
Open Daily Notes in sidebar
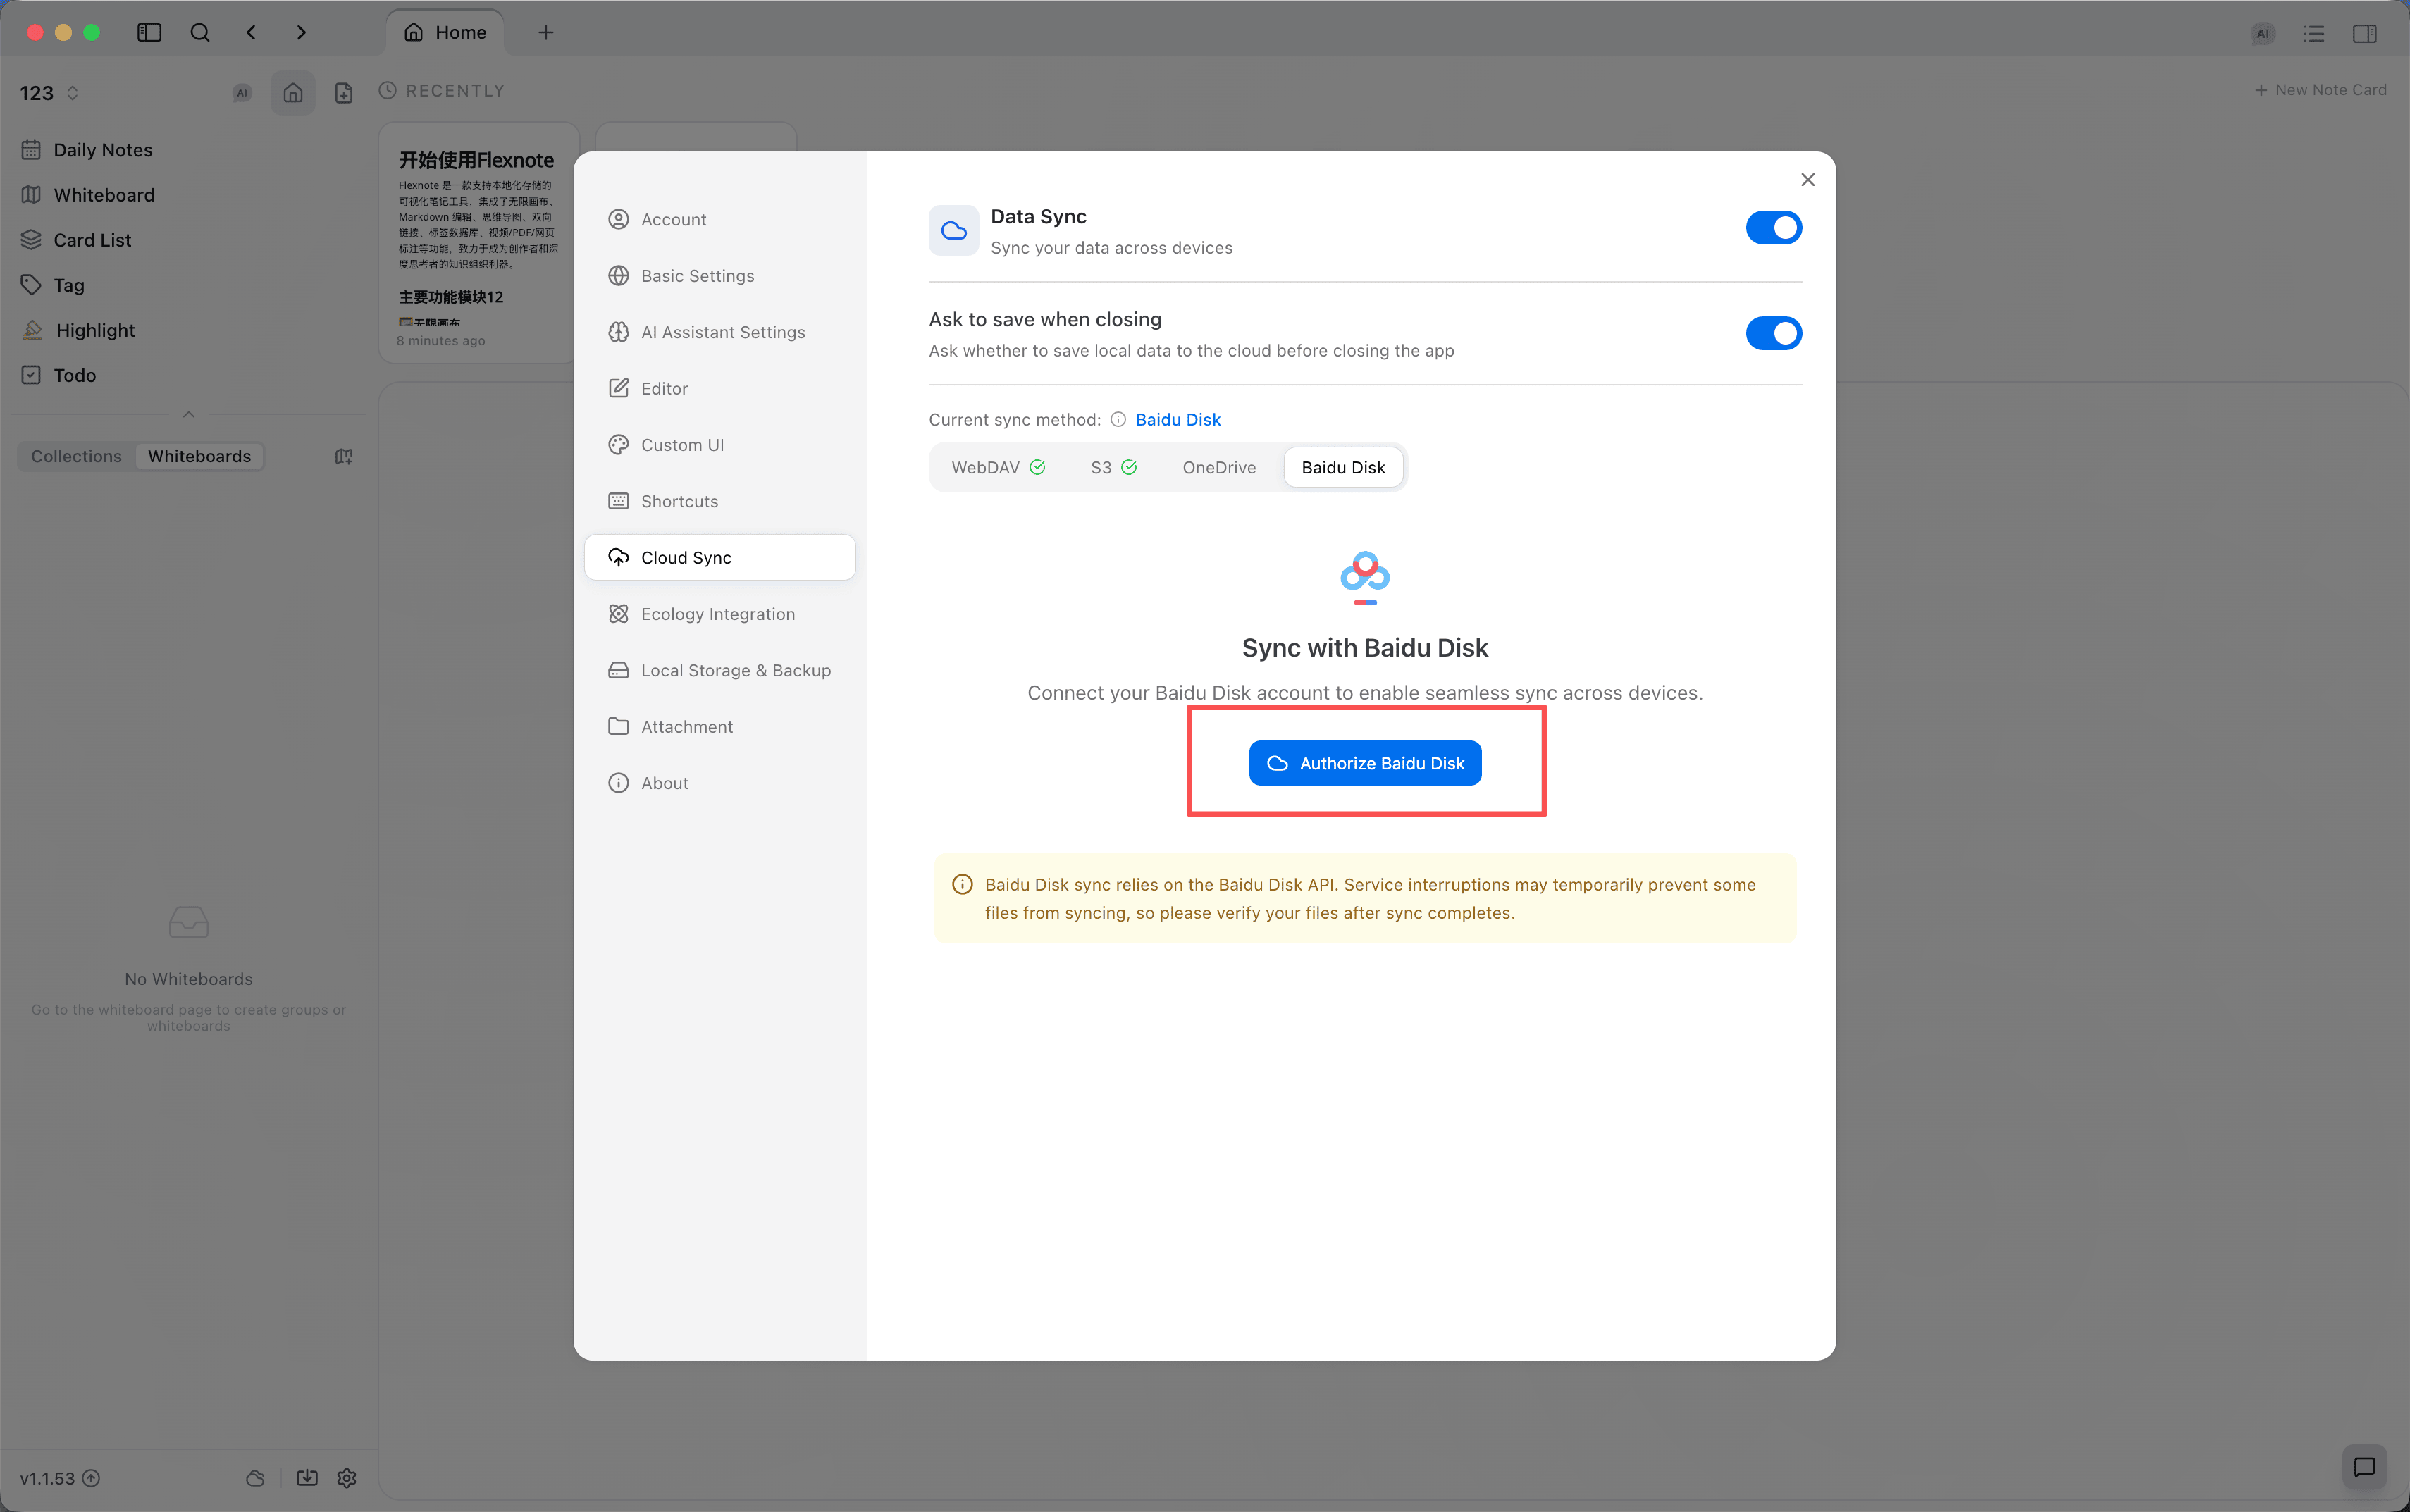point(188,150)
